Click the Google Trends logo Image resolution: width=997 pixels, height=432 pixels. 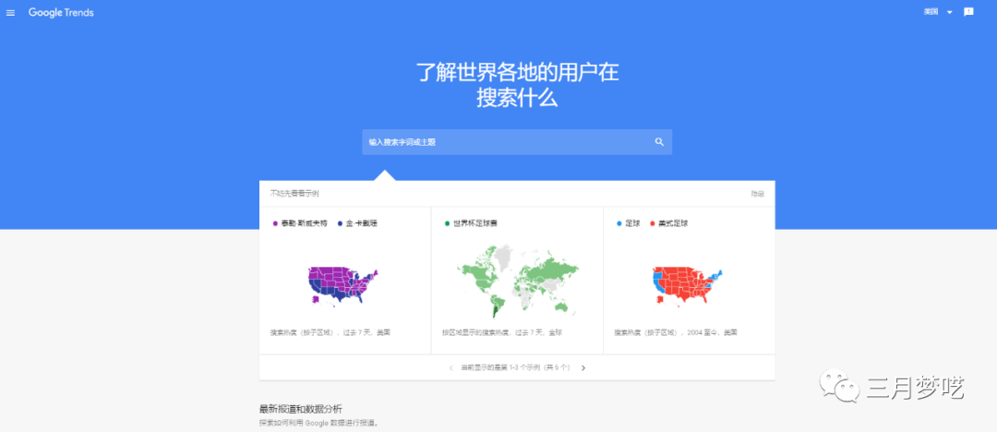(61, 13)
